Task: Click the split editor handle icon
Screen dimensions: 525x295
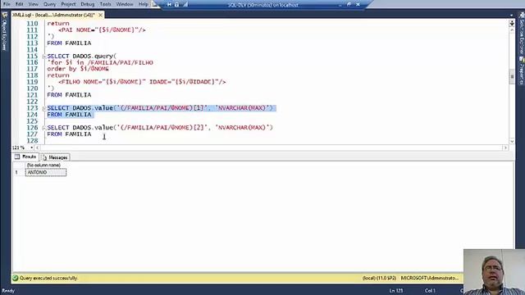Action: tap(512, 23)
